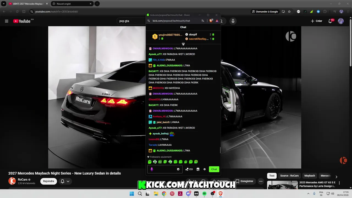The height and width of the screenshot is (198, 352).
Task: Open the Mercedes AMG GT 63 thumbnail
Action: [282, 185]
